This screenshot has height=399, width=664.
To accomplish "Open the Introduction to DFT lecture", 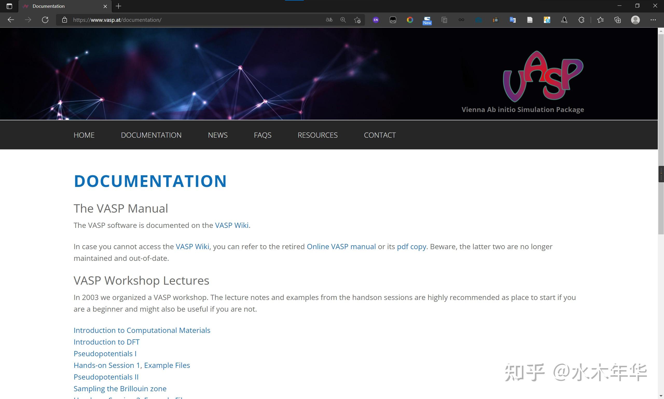I will 107,342.
